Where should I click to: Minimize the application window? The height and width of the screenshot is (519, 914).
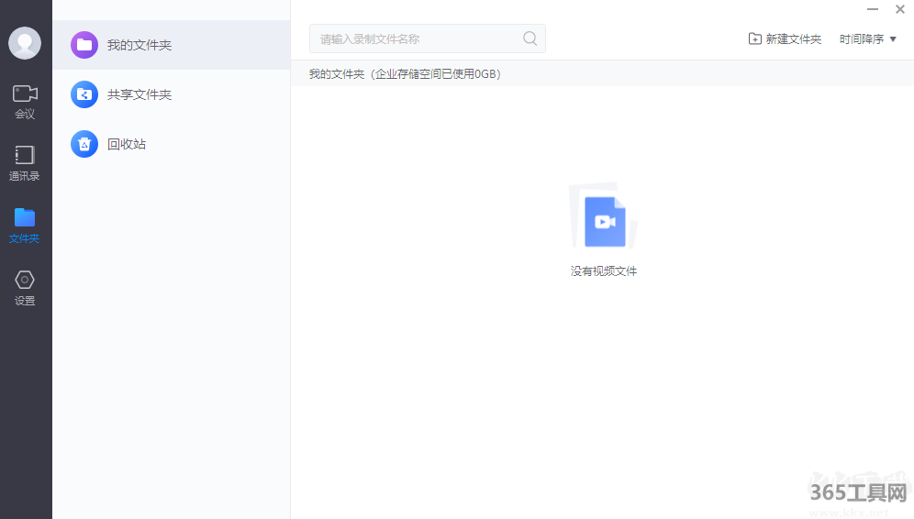pos(873,9)
